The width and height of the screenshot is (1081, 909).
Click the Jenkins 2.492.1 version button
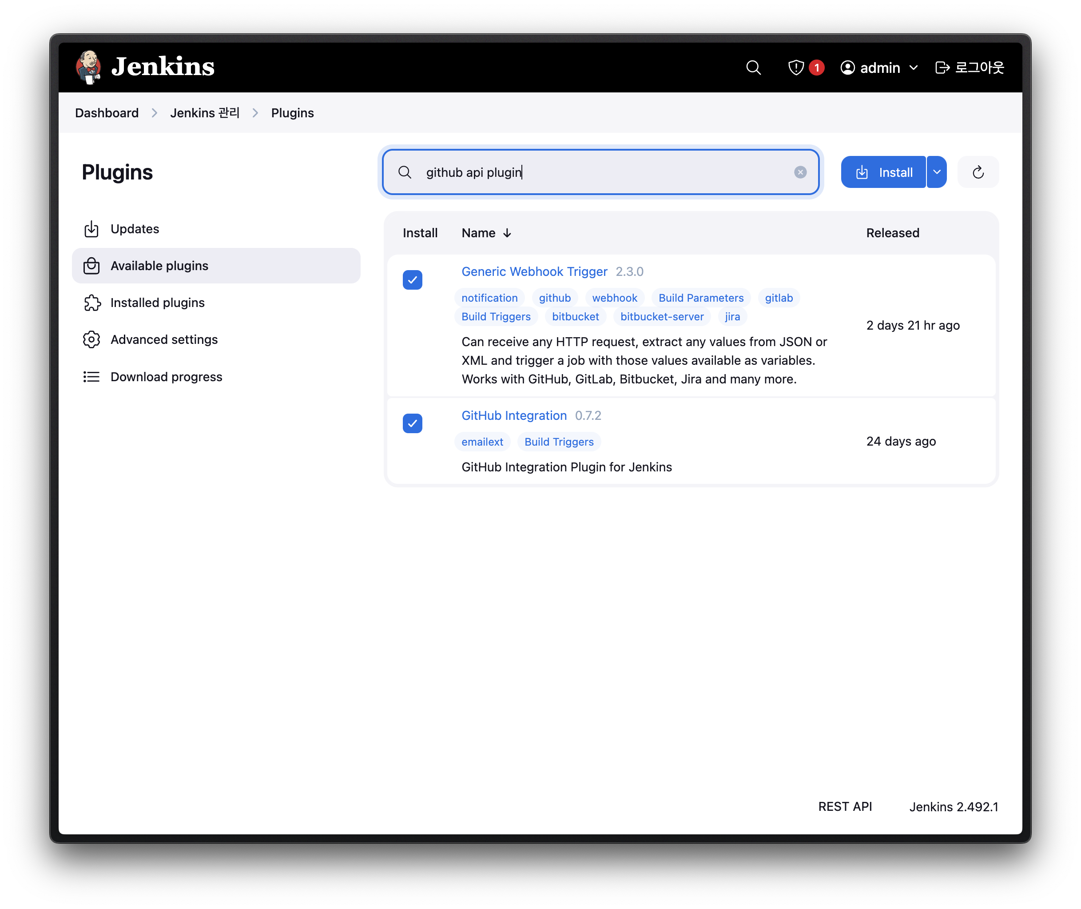pyautogui.click(x=954, y=806)
